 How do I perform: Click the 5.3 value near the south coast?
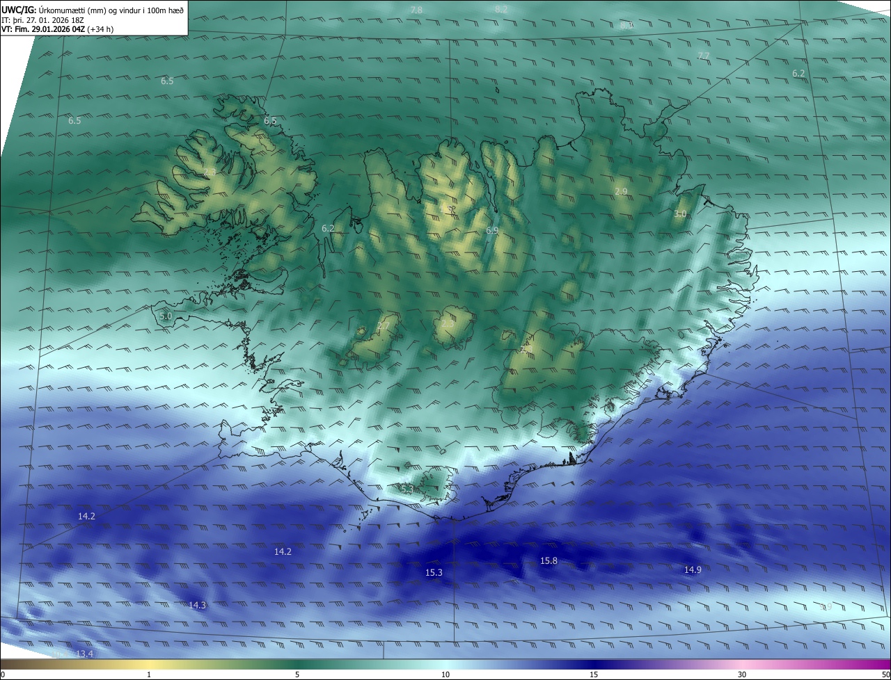tap(407, 489)
